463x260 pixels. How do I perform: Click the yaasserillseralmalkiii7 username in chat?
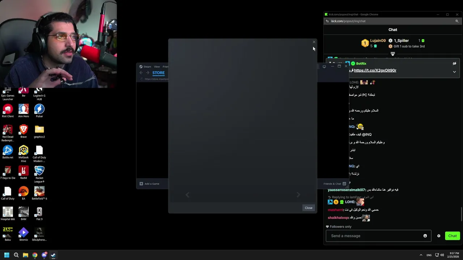347,190
